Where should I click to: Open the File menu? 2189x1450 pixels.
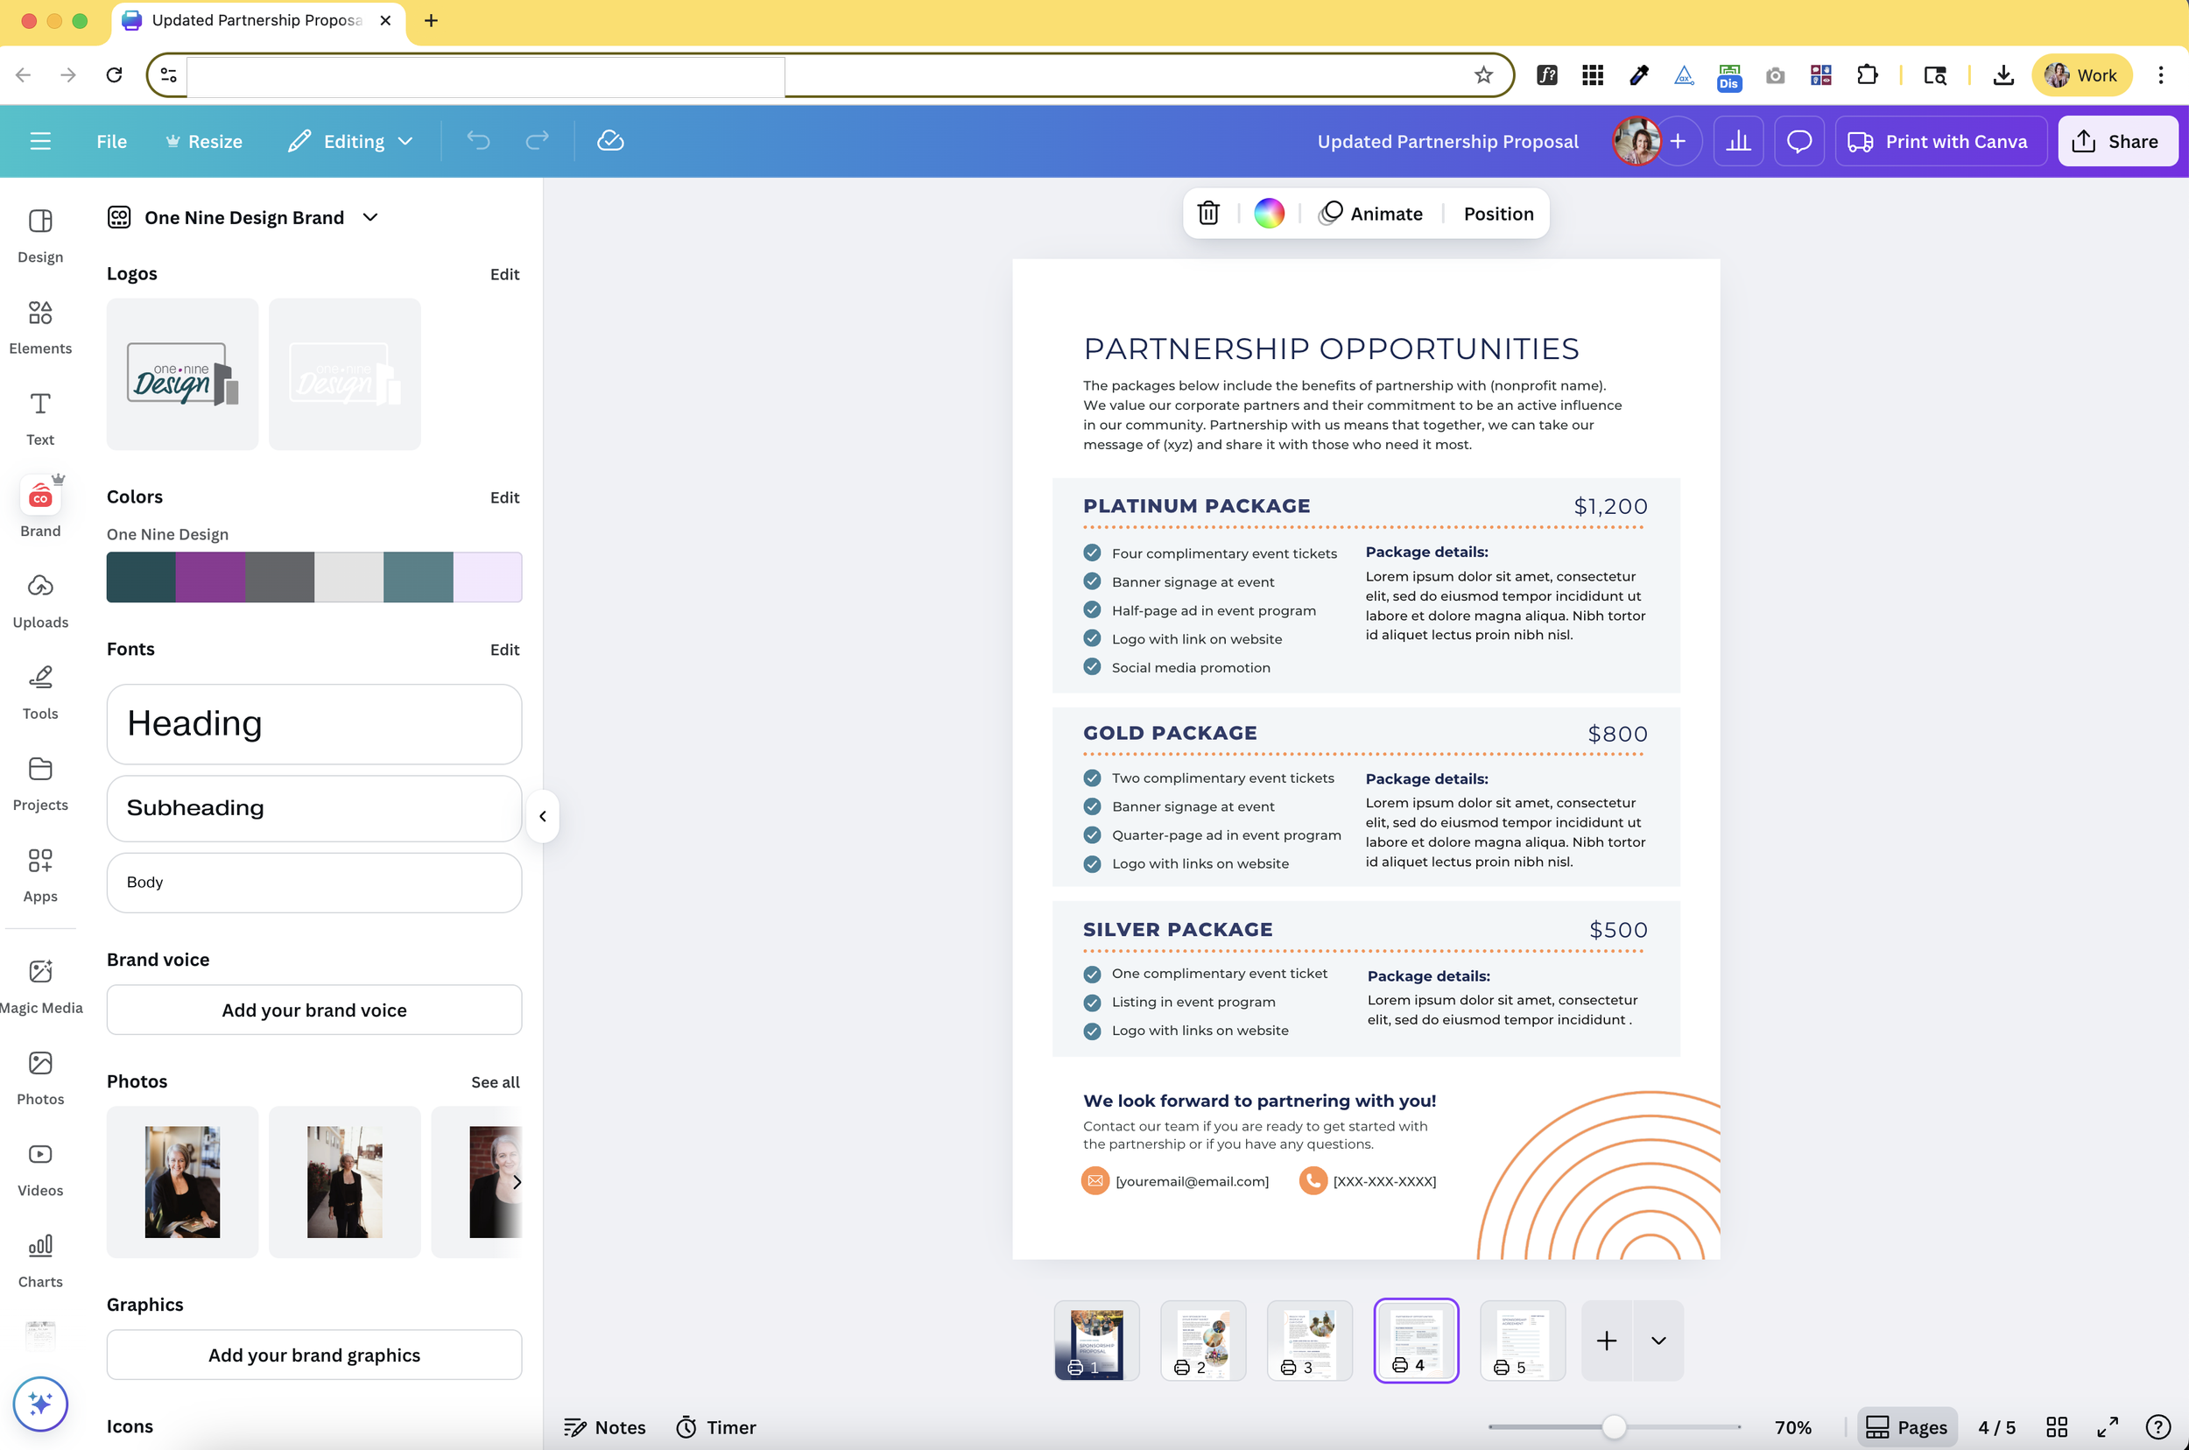(x=111, y=142)
